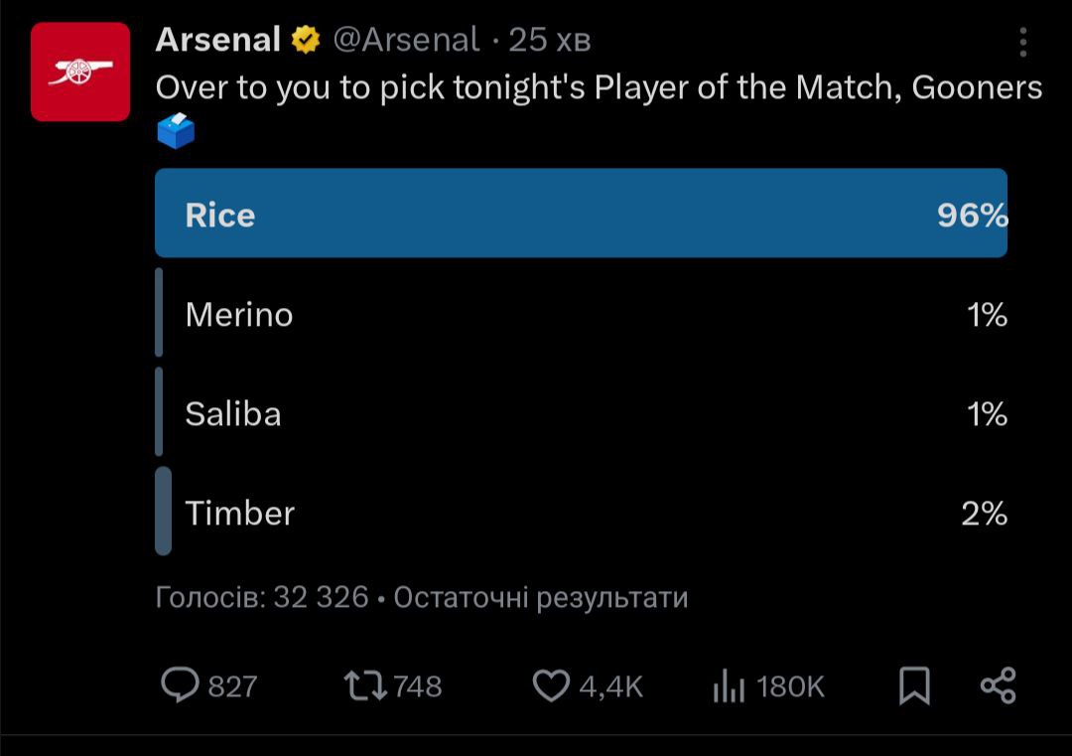The height and width of the screenshot is (756, 1072).
Task: Share the tweet via share icon
Action: click(998, 685)
